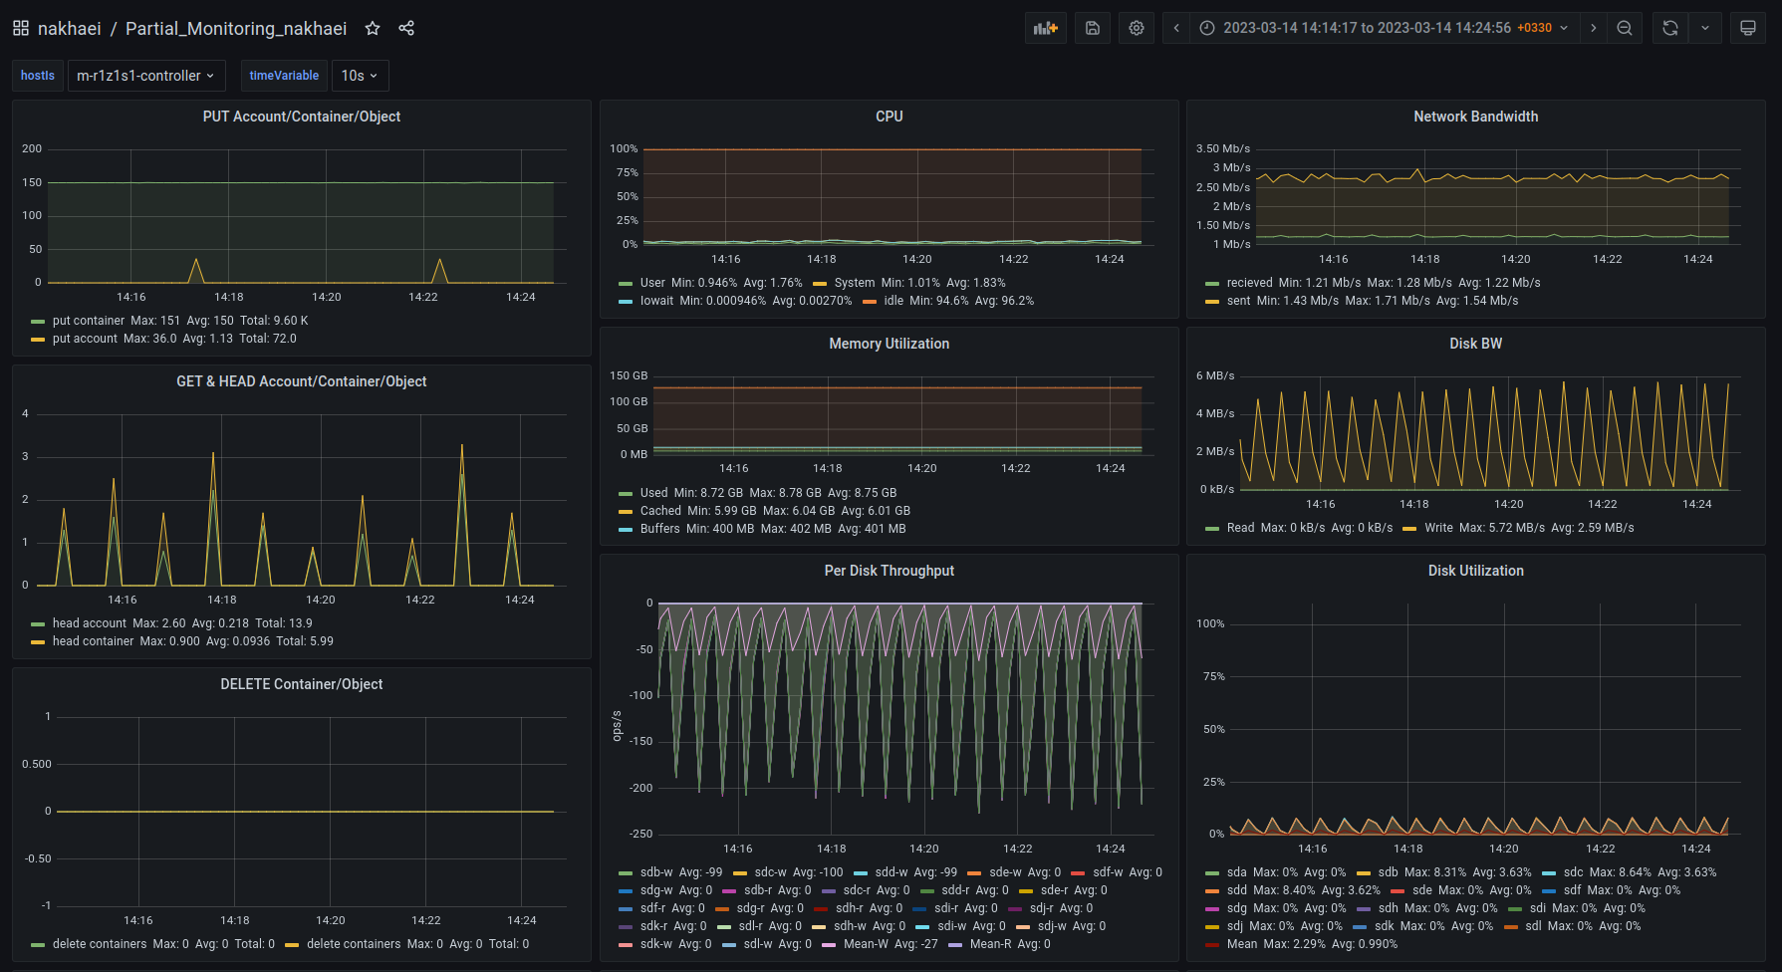Refresh the dashboard

pyautogui.click(x=1670, y=28)
